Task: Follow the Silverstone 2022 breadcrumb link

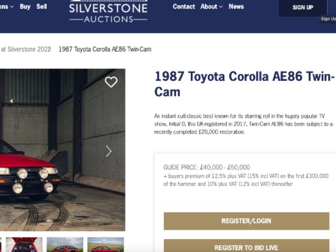Action: 26,49
